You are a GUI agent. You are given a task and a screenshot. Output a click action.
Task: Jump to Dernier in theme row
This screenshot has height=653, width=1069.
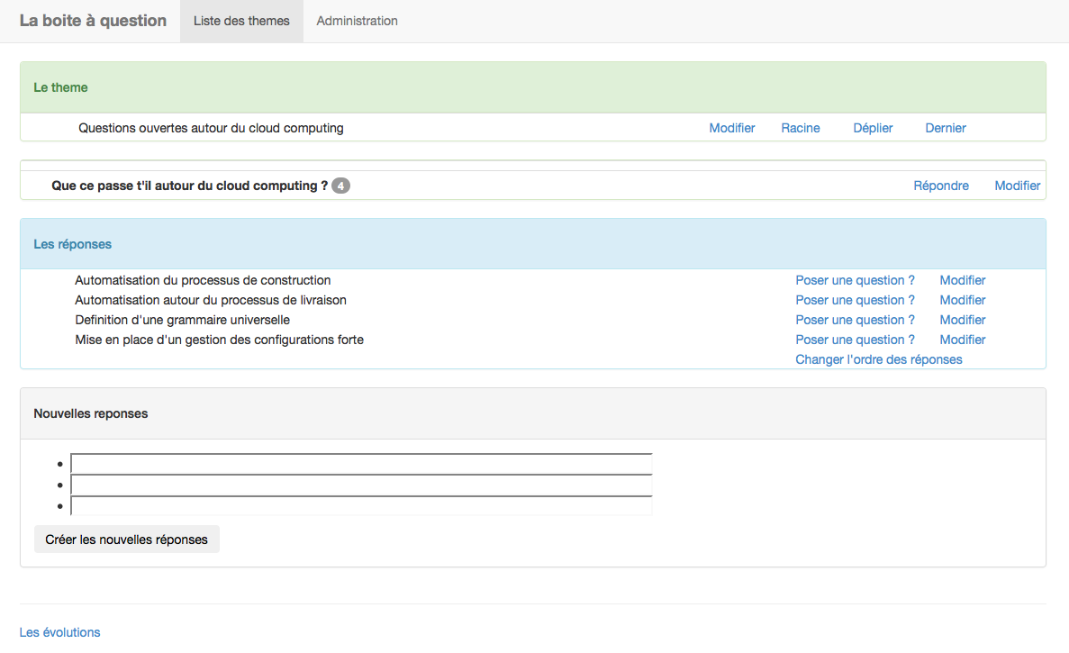point(945,128)
